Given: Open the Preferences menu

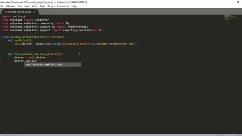Looking at the screenshot, I should pyautogui.click(x=63, y=6).
